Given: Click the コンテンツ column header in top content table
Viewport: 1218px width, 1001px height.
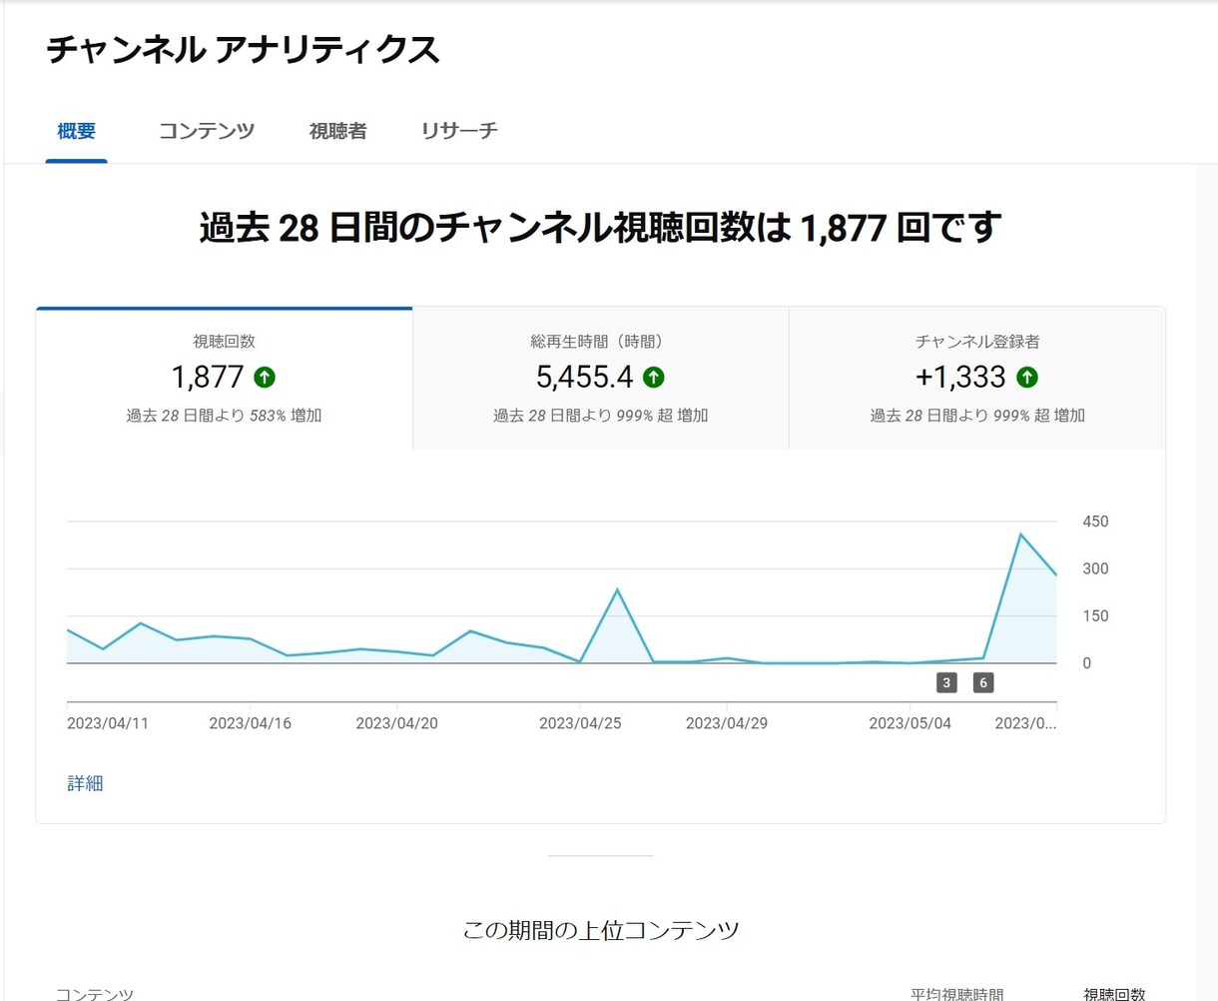Looking at the screenshot, I should tap(95, 994).
